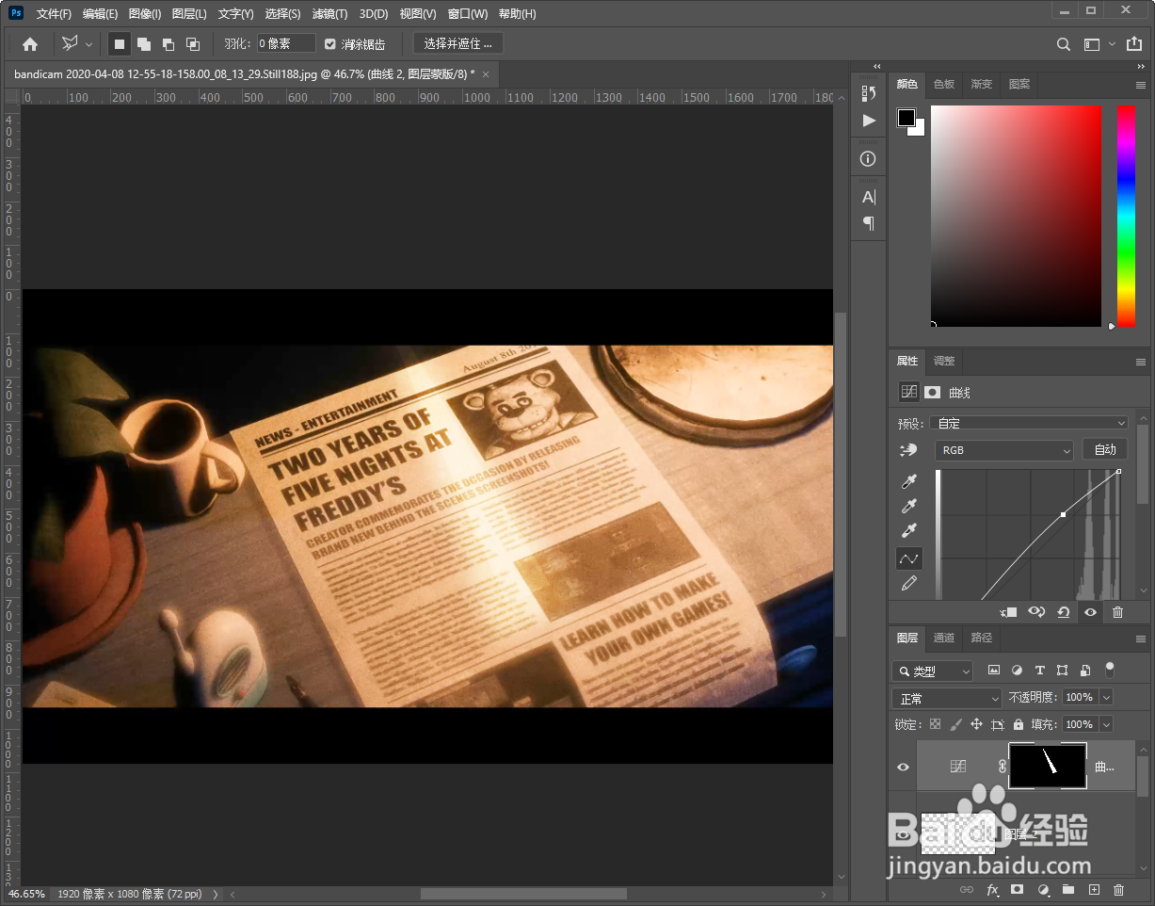Open the 图像(I) menu
Viewport: 1155px width, 906px height.
coord(145,14)
